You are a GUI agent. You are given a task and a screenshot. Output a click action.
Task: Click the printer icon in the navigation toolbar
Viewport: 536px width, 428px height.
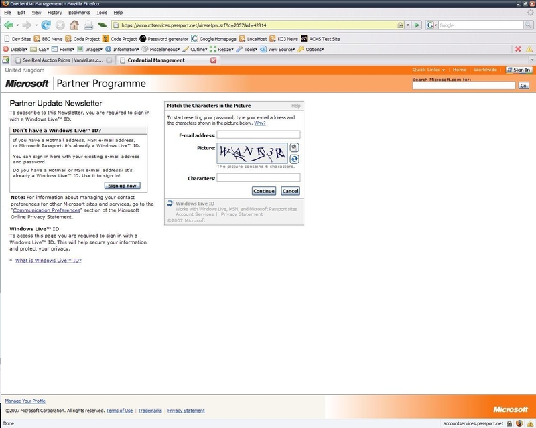(88, 25)
